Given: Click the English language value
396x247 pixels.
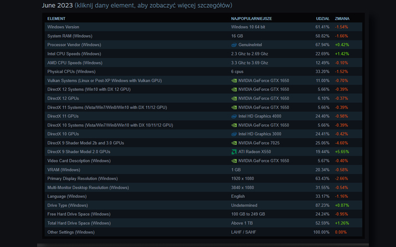Looking at the screenshot, I should click(238, 196).
